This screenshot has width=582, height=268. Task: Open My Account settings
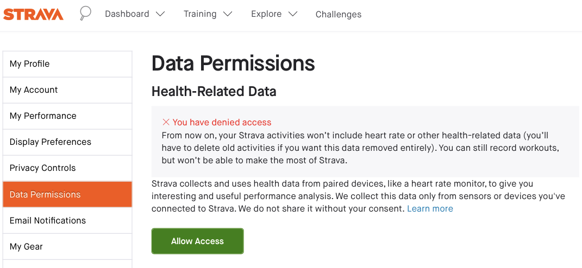coord(67,90)
